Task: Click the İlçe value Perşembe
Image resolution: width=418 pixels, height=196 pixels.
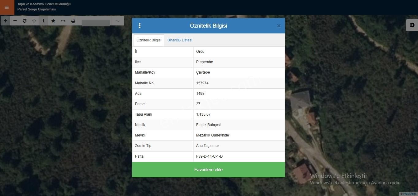Action: click(205, 62)
